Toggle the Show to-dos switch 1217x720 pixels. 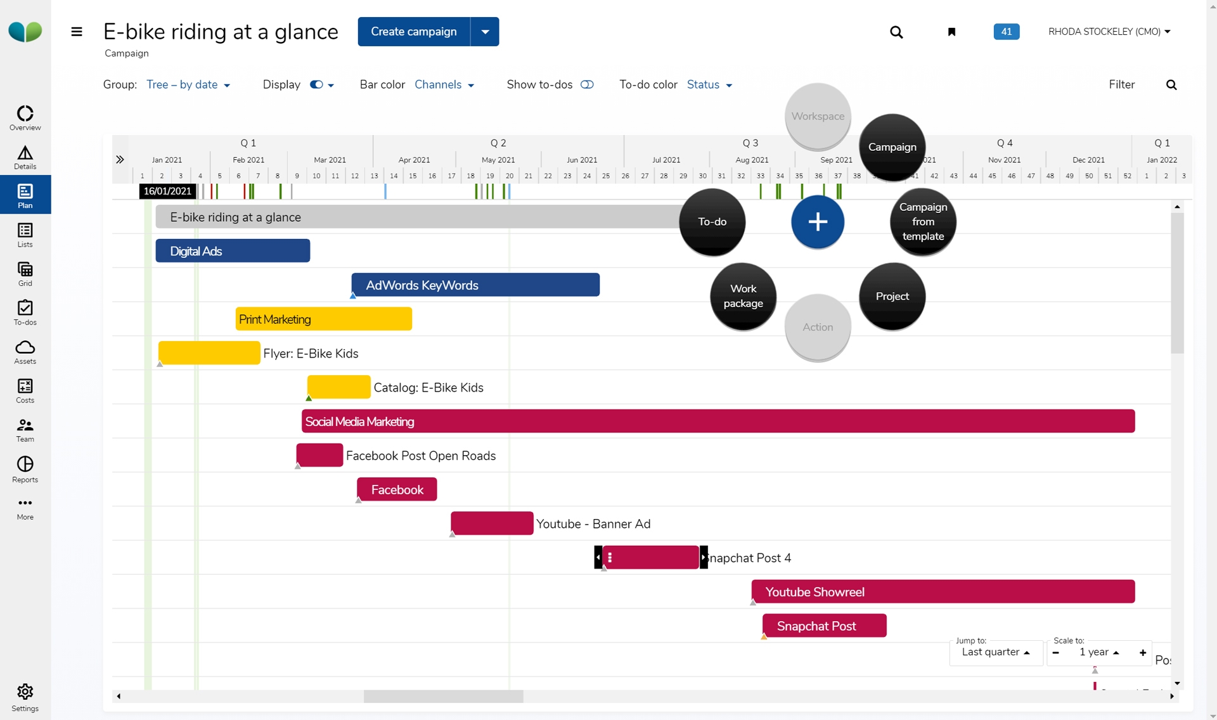click(x=587, y=85)
